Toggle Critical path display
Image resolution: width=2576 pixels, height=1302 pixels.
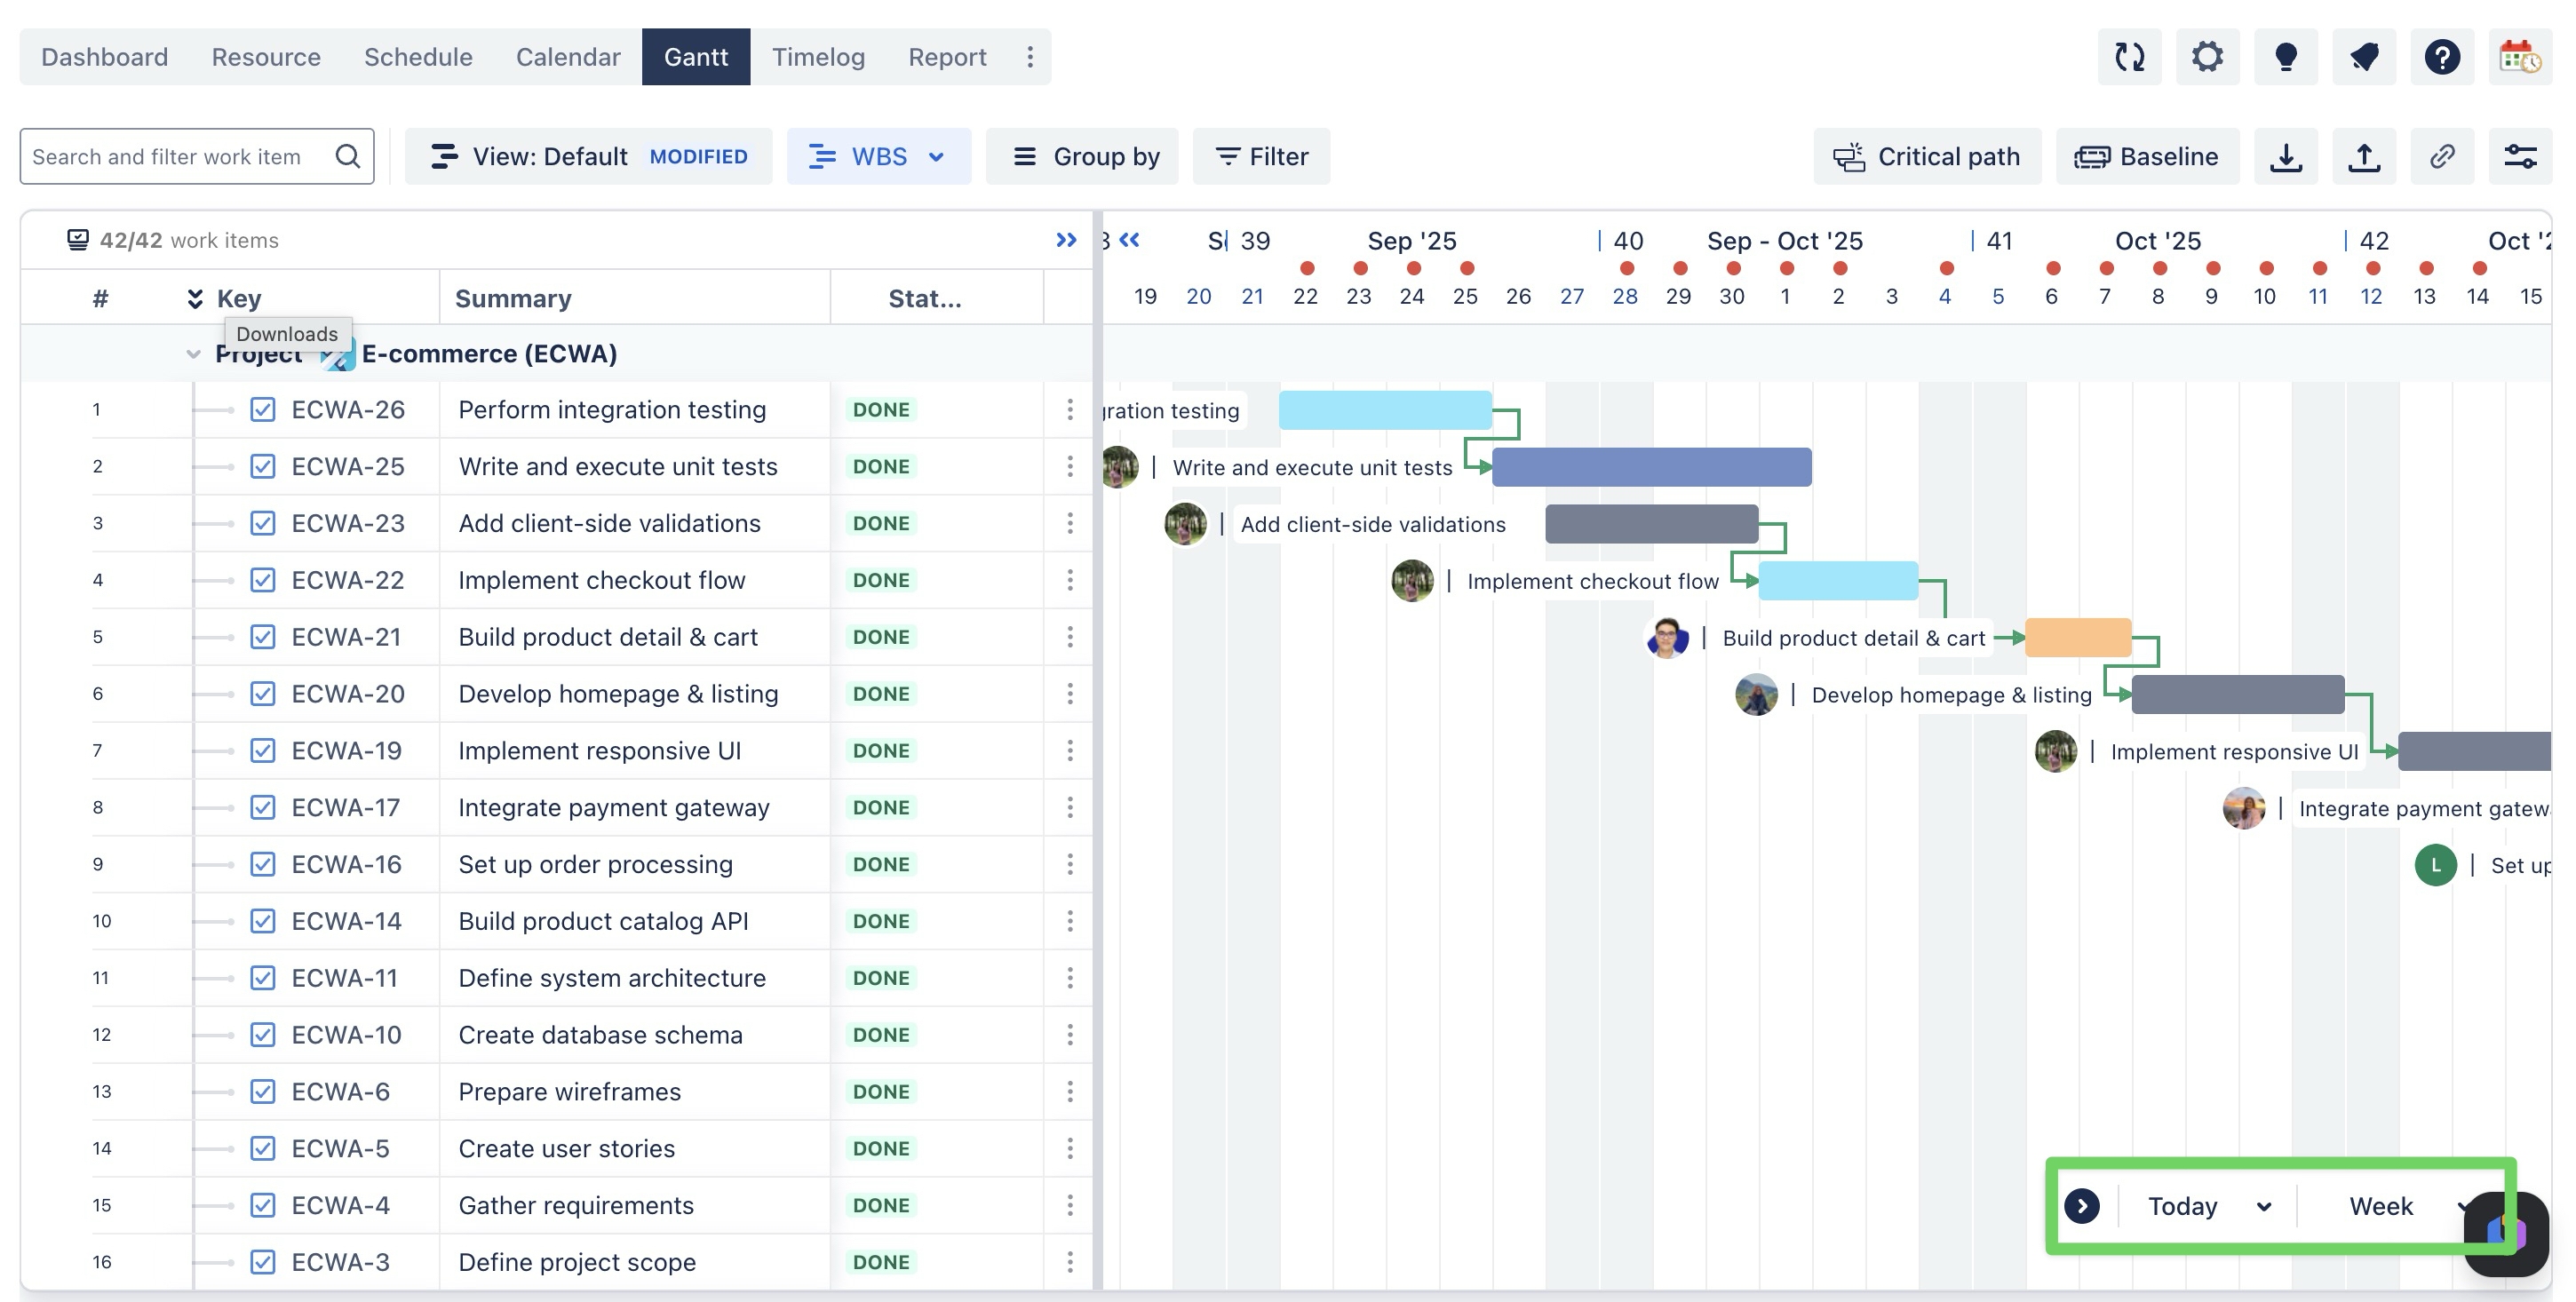tap(1927, 157)
